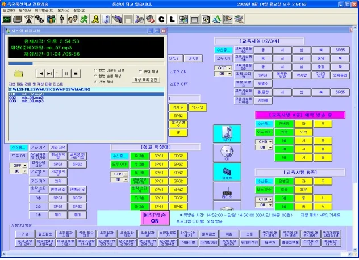Select the group of people toolbar icon
Viewport: 359px width, 260px height.
pyautogui.click(x=51, y=19)
